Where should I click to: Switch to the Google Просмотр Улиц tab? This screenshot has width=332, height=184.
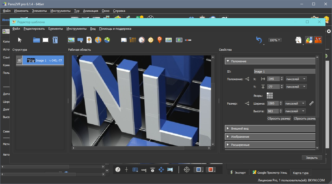coord(270,173)
